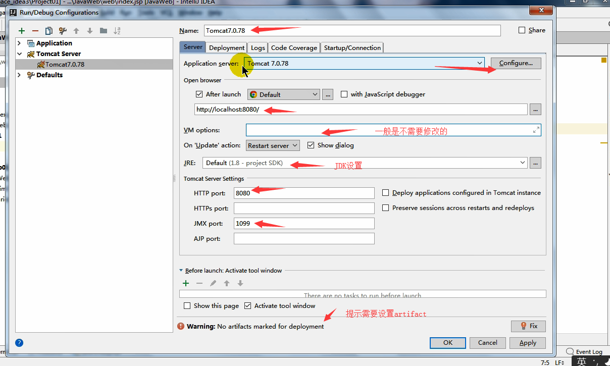The width and height of the screenshot is (610, 366).
Task: Expand the Application tree node
Action: 19,43
